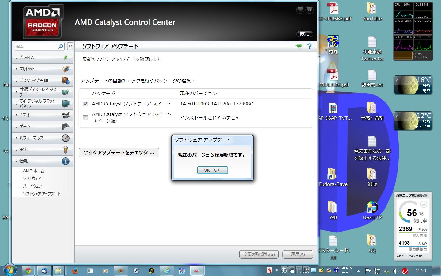Click the discard changes button
This screenshot has width=441, height=276.
[259, 254]
